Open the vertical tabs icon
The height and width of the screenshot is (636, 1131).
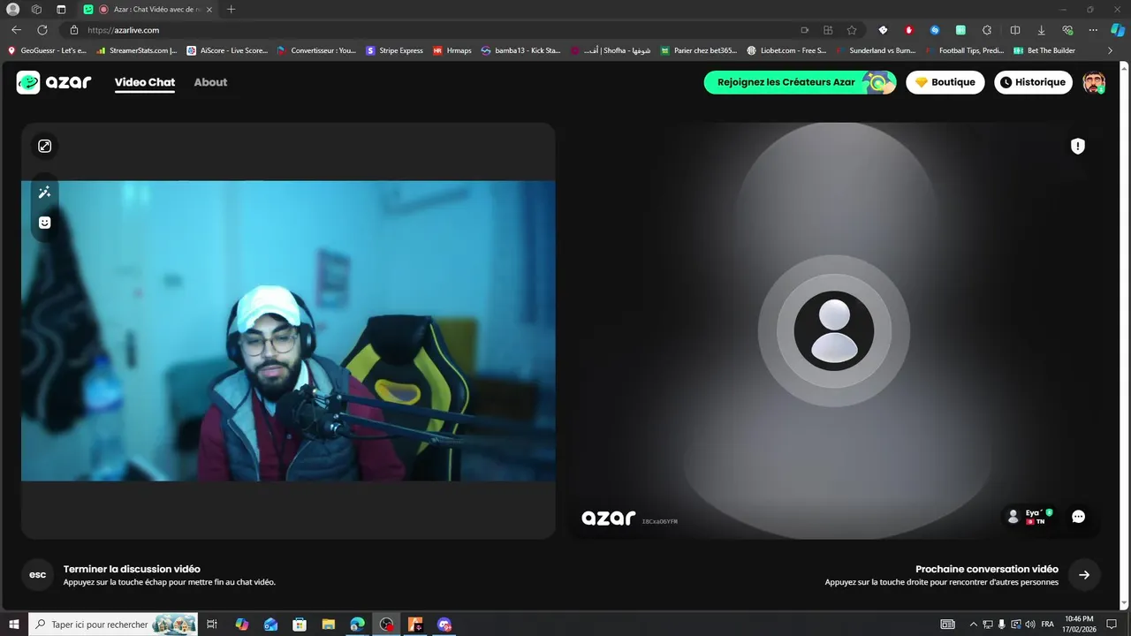coord(61,10)
